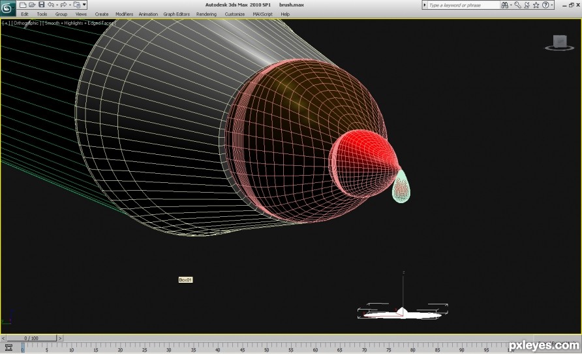The width and height of the screenshot is (582, 354).
Task: Select the small teal drop object
Action: (401, 187)
